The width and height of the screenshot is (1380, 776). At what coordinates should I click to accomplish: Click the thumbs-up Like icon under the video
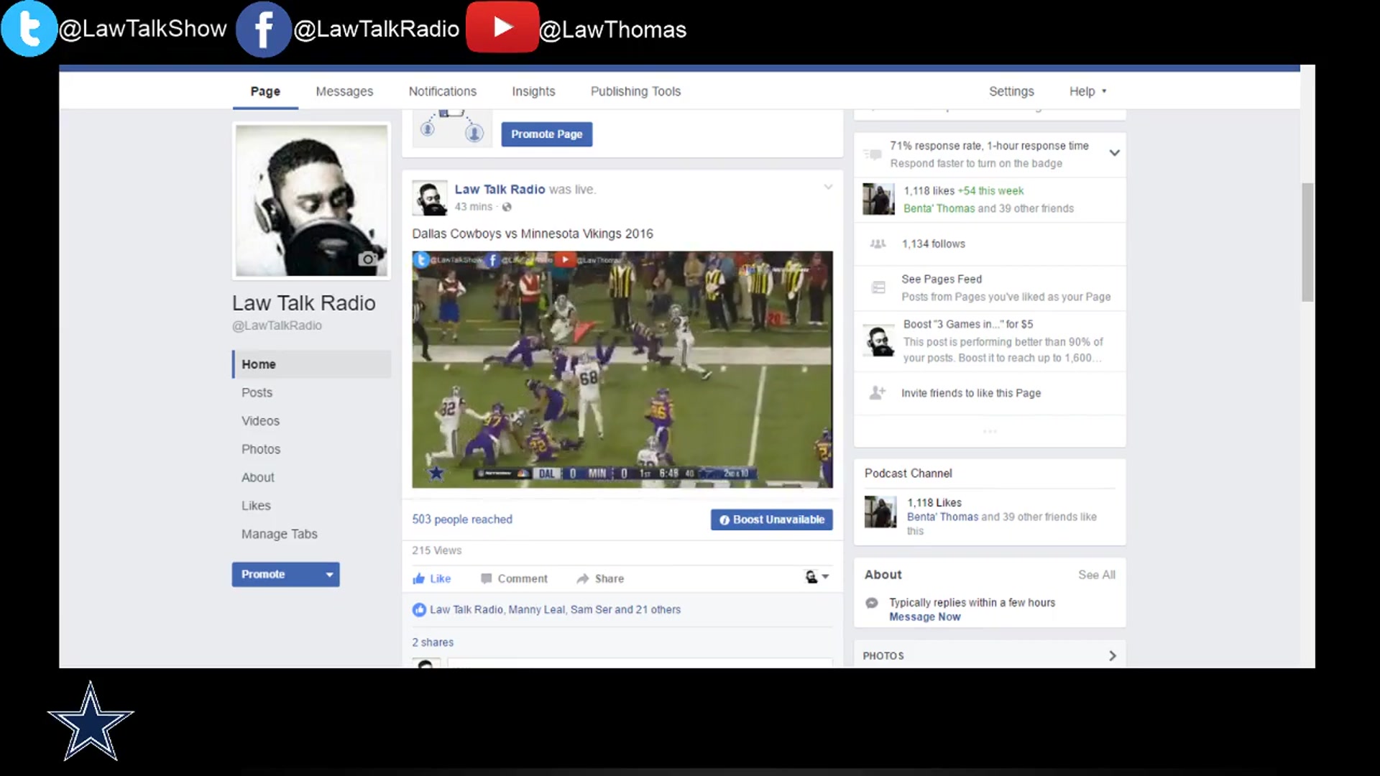(x=419, y=578)
